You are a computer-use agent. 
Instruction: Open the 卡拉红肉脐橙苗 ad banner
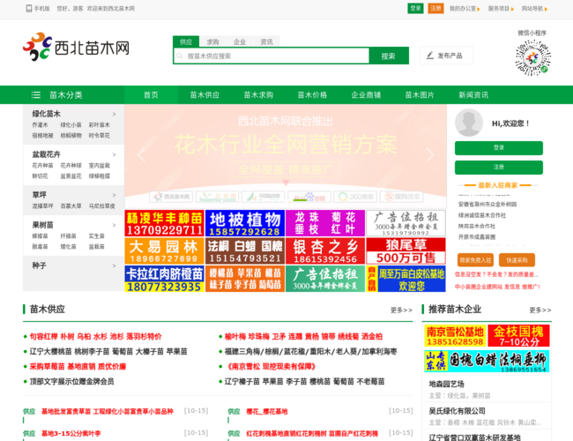[x=164, y=279]
